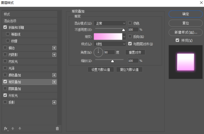
Task: Enable the 仿色 dither checkbox
Action: pyautogui.click(x=130, y=23)
